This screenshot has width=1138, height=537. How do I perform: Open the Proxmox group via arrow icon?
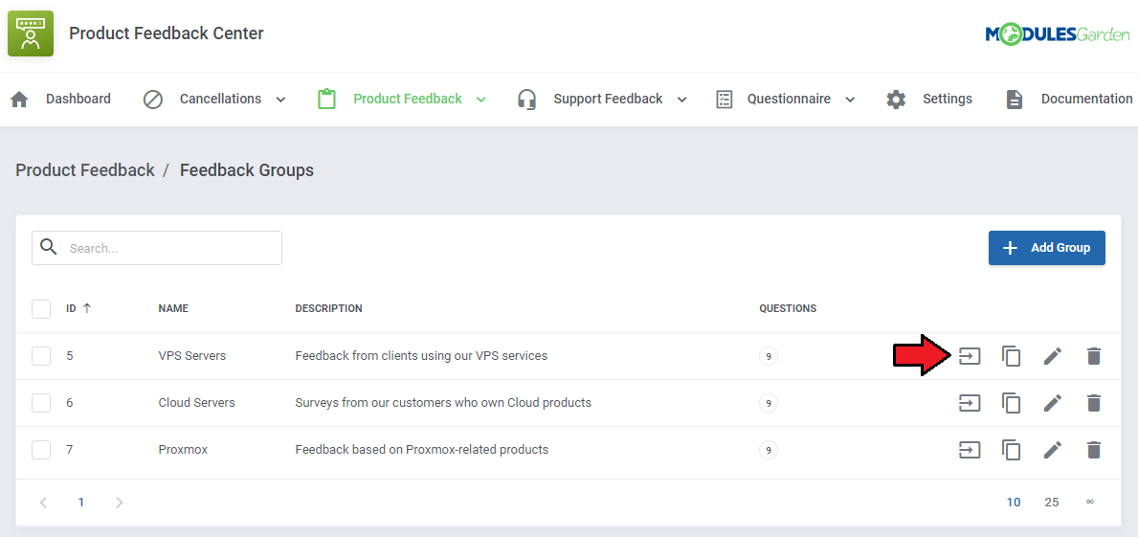pos(970,450)
